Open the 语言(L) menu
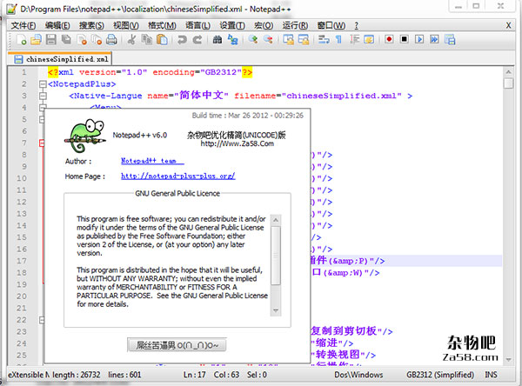Image resolution: width=522 pixels, height=386 pixels. click(x=197, y=25)
